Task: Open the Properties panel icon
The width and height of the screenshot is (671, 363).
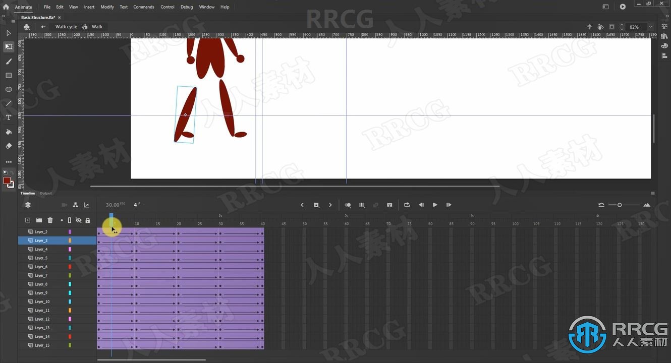Action: pyautogui.click(x=664, y=26)
